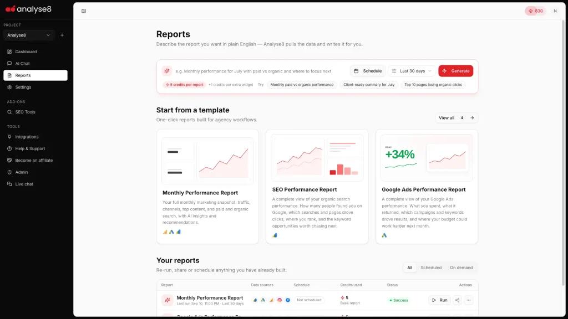Viewport: 568px width, 319px height.
Task: Run the Monthly Performance Report
Action: 439,300
